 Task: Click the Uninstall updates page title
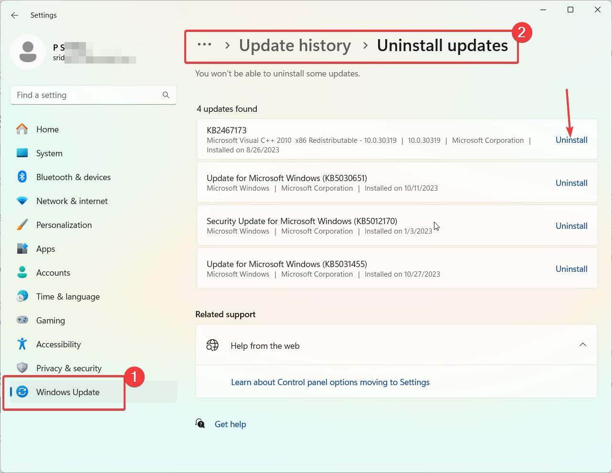[443, 45]
